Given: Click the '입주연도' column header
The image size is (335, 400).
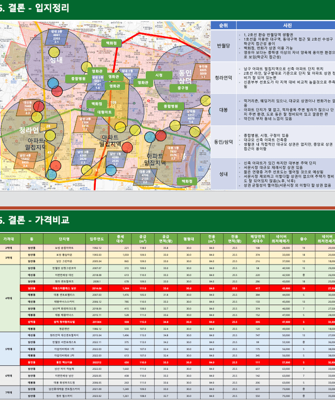Looking at the screenshot, I should (97, 239).
